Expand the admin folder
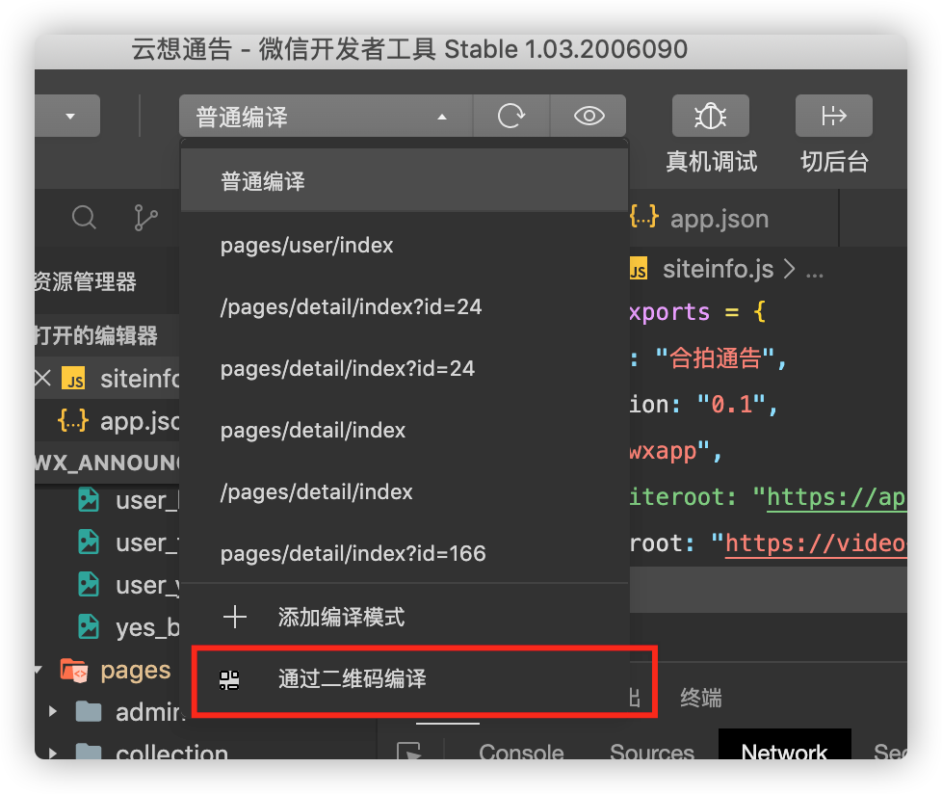942x794 pixels. (53, 712)
